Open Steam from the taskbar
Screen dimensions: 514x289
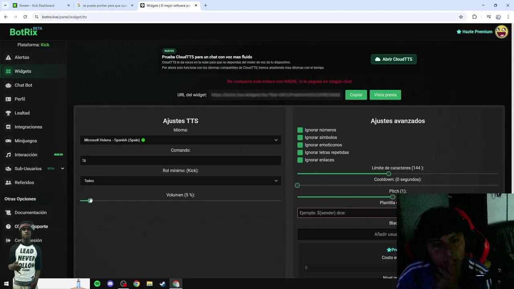click(163, 284)
